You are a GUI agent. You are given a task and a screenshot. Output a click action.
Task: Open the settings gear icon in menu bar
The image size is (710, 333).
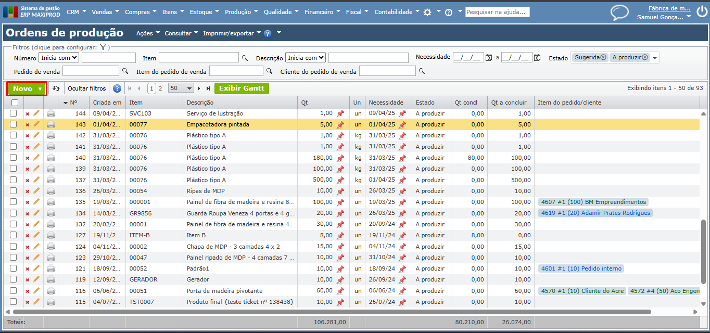[x=427, y=12]
